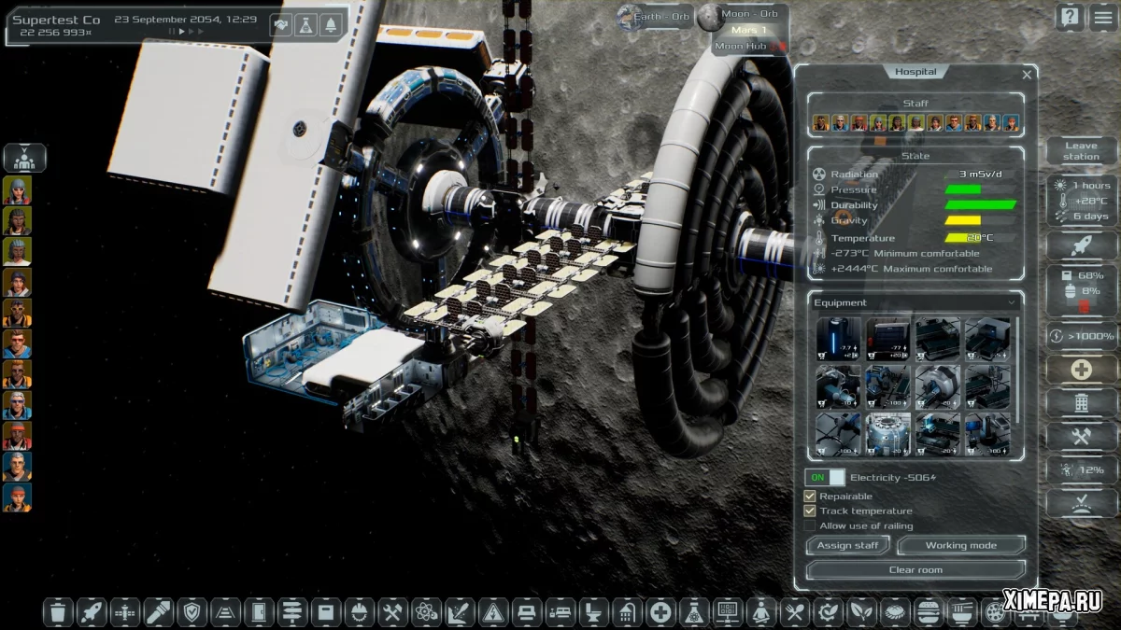Collapse the Equipment section chevron
Image resolution: width=1121 pixels, height=630 pixels.
(1011, 302)
